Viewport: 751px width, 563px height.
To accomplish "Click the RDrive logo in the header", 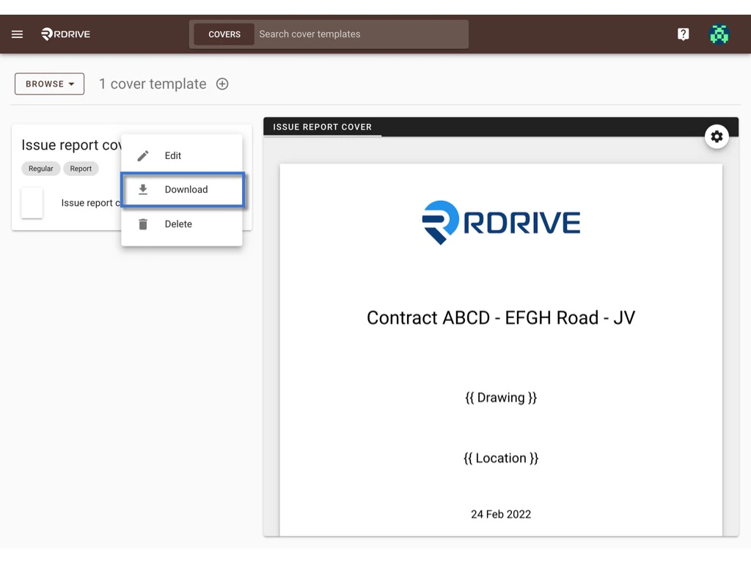I will (65, 34).
